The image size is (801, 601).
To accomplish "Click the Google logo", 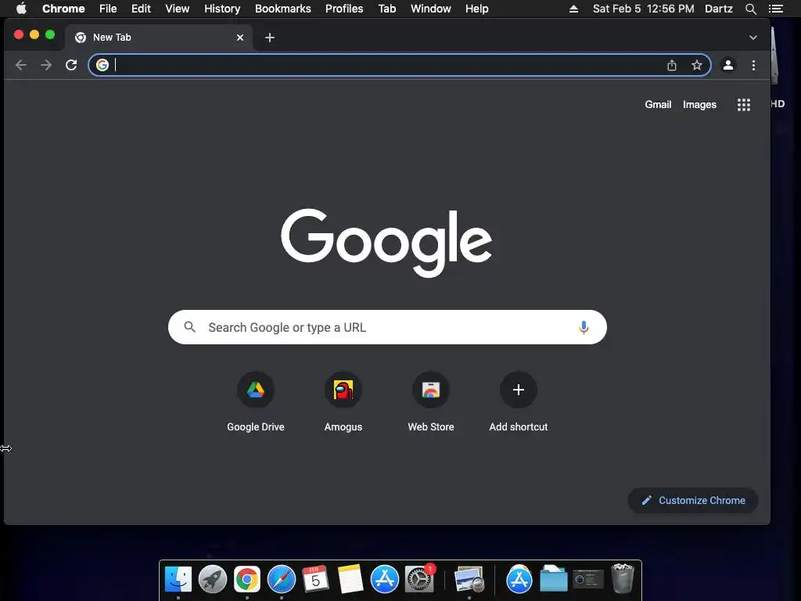I will pos(386,243).
